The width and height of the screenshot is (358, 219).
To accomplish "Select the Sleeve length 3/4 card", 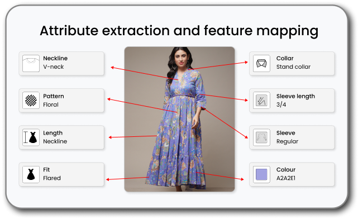I will click(x=292, y=100).
